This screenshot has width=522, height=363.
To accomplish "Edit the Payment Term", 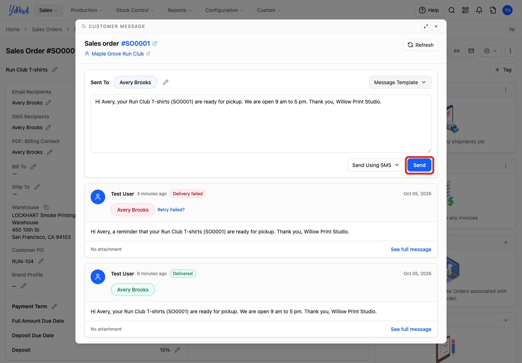I will 54,306.
